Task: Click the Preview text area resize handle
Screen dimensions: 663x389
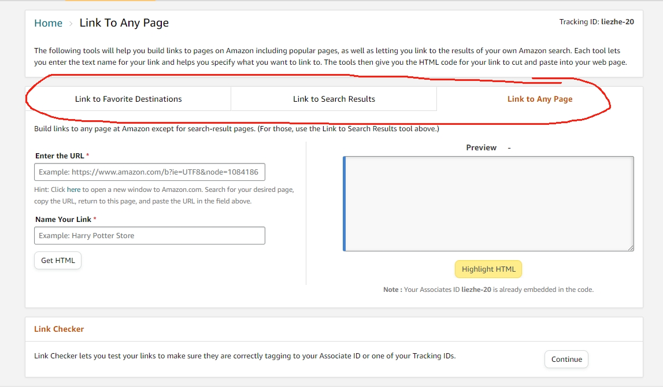Action: [631, 248]
